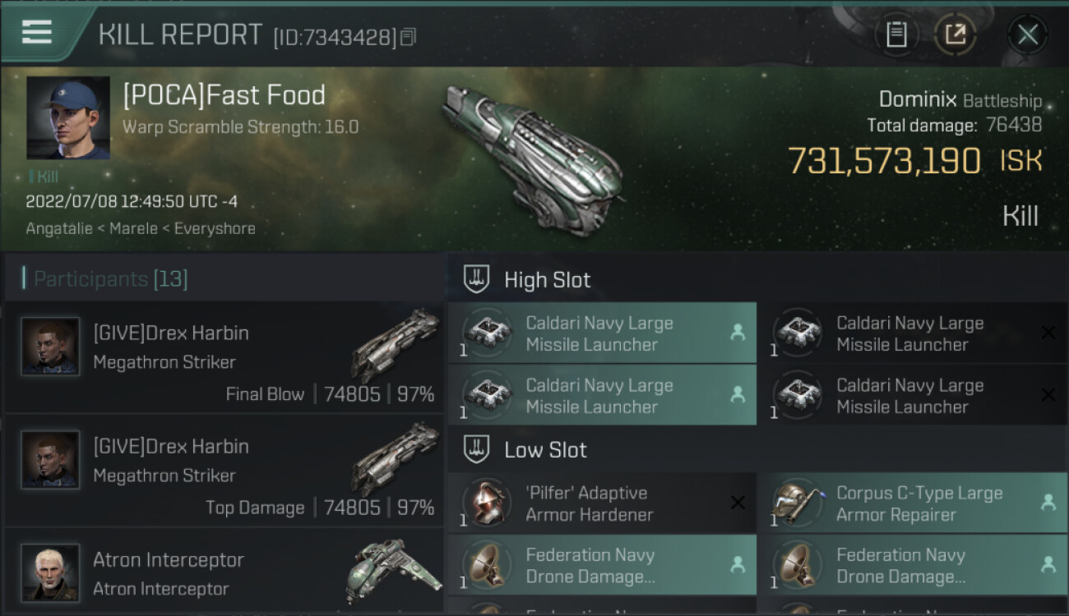Collapse the High Slot section
The width and height of the screenshot is (1069, 616).
(x=476, y=279)
